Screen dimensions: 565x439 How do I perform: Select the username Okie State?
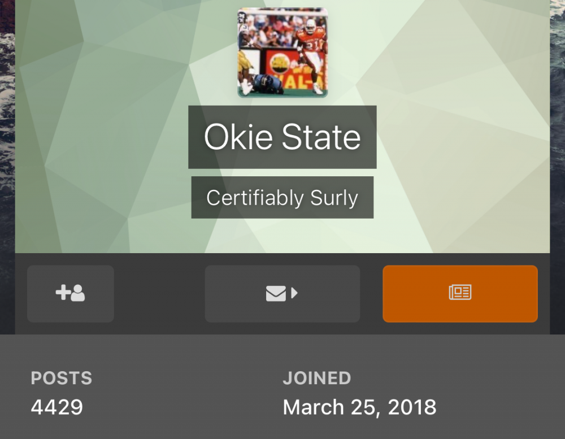click(x=282, y=137)
